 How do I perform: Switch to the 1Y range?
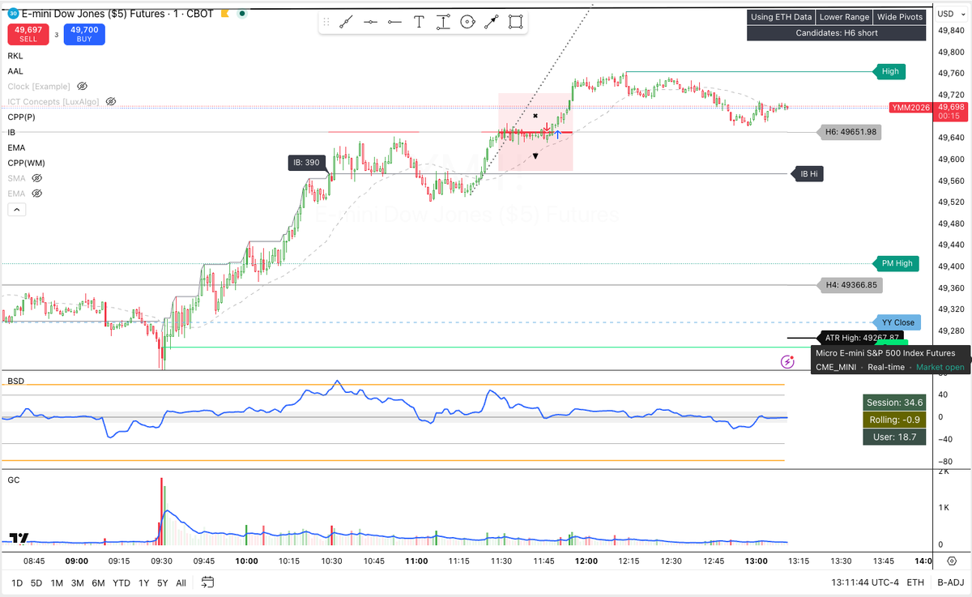(x=143, y=582)
